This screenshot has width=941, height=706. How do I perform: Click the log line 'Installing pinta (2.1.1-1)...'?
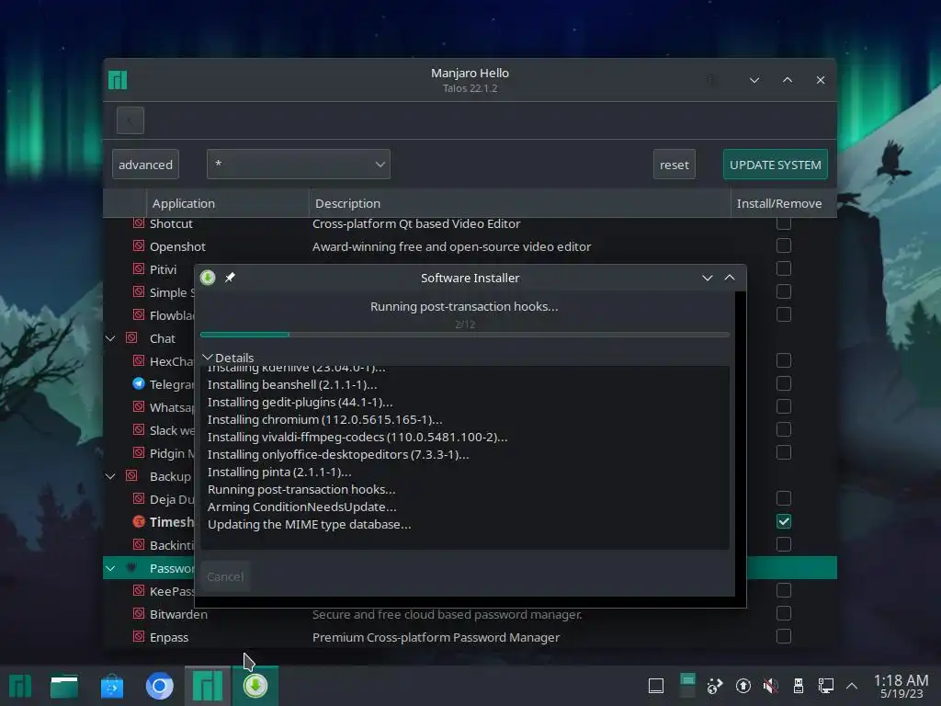279,472
